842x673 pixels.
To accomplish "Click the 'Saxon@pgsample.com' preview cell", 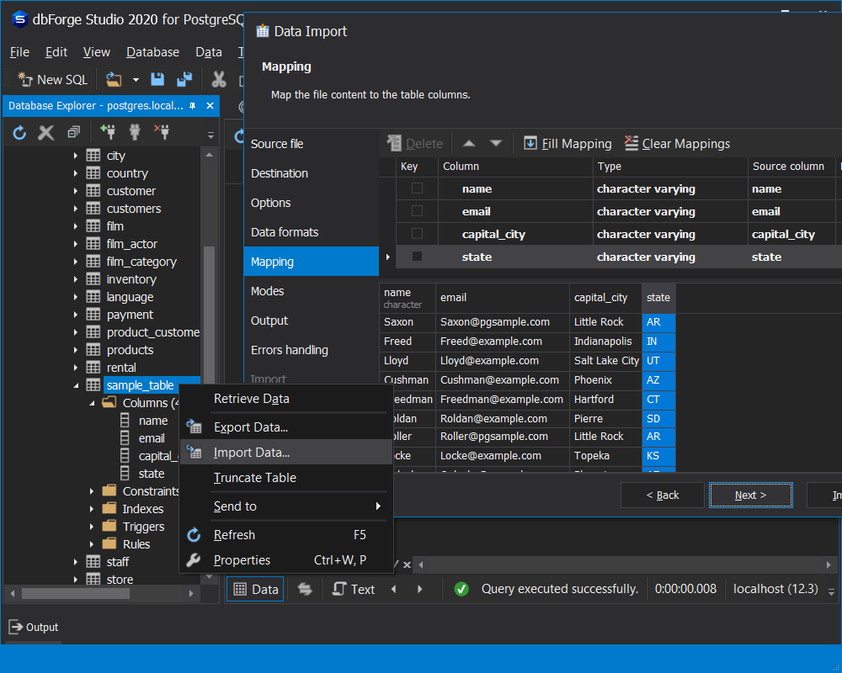I will 502,322.
